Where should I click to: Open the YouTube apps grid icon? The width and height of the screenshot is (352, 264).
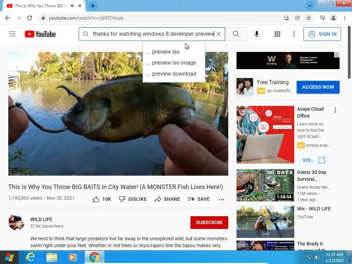[277, 34]
